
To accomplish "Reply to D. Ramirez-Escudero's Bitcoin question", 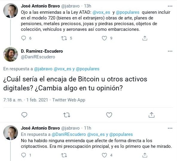I will point(24,115).
